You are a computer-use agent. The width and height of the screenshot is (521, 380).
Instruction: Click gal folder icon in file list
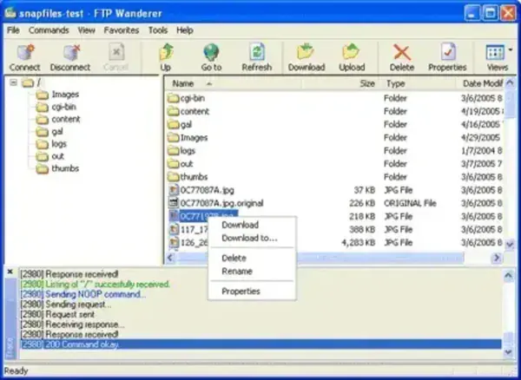pyautogui.click(x=174, y=124)
